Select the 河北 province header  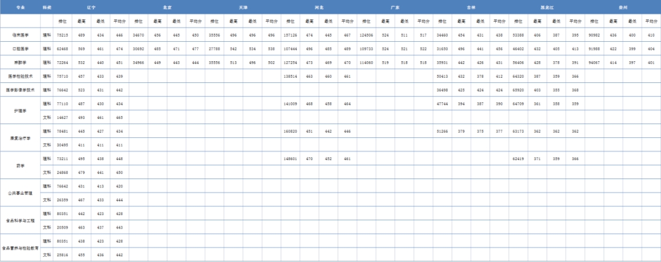318,7
